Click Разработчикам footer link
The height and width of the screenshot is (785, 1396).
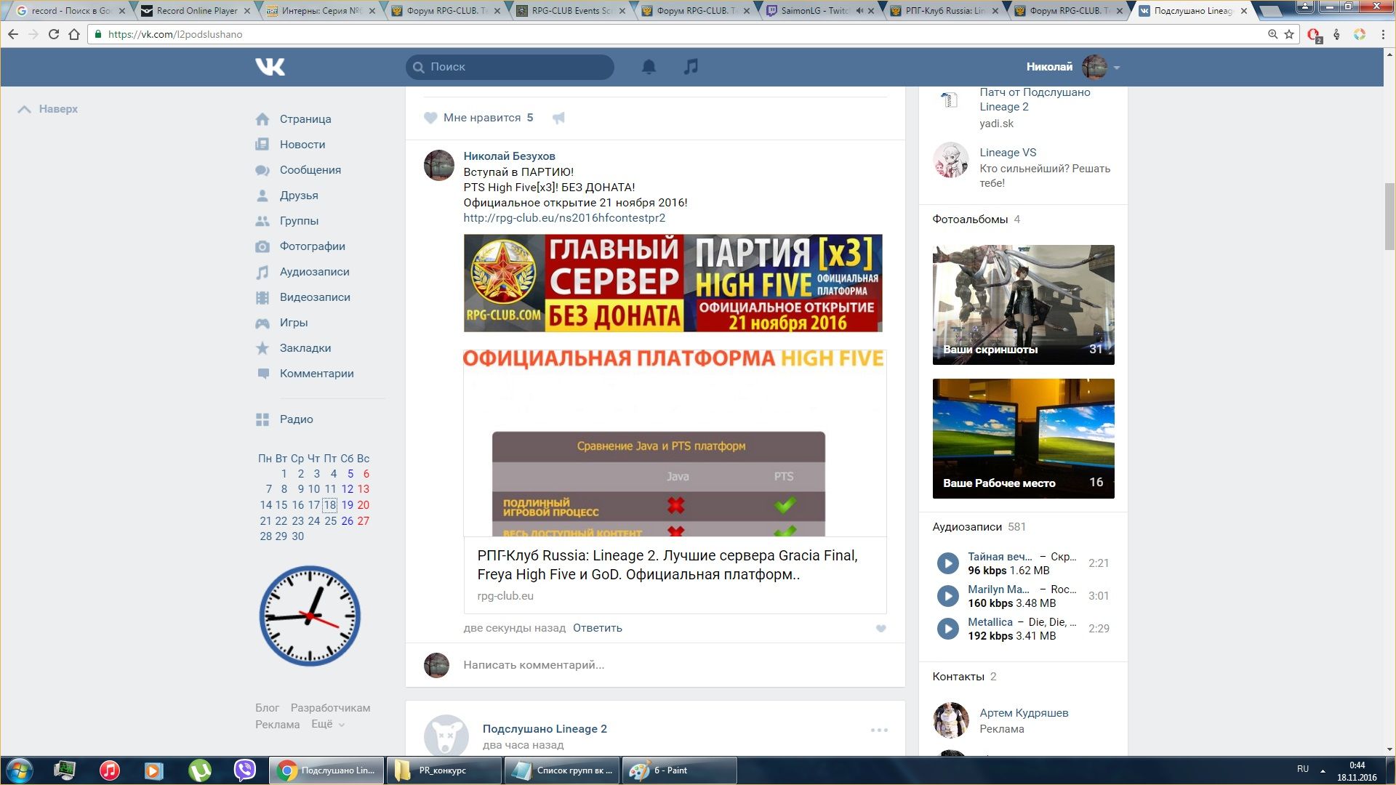point(330,708)
